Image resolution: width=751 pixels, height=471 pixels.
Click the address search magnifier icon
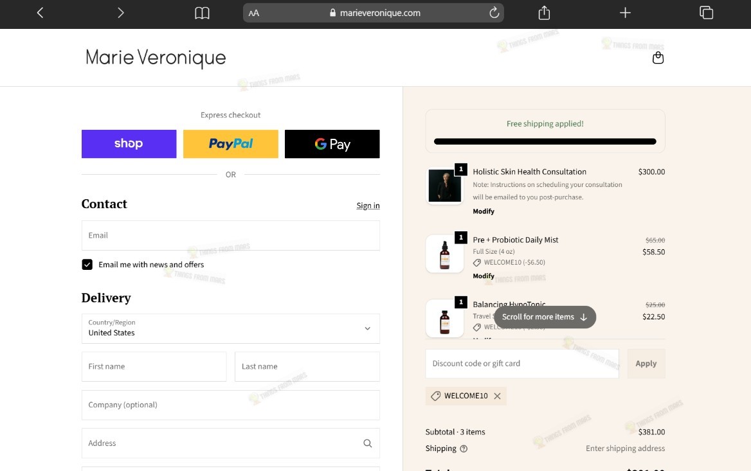coord(367,443)
